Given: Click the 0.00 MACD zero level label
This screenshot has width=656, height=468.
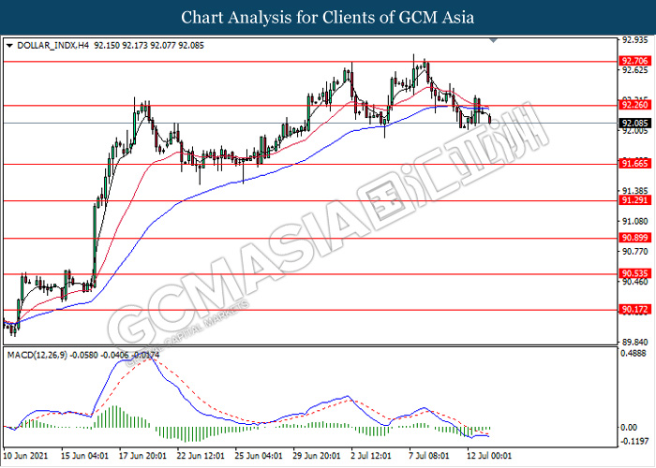Looking at the screenshot, I should click(x=630, y=428).
